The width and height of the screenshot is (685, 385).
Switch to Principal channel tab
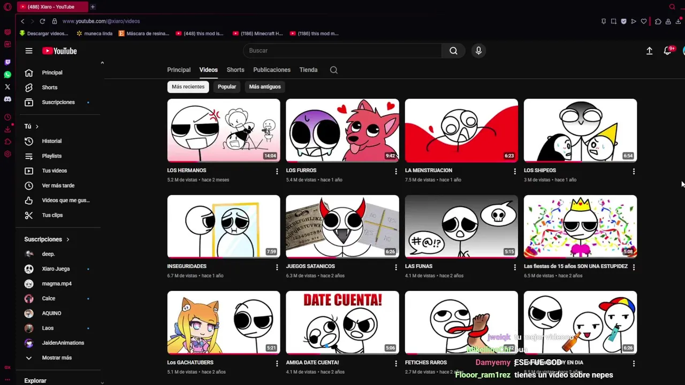click(179, 70)
